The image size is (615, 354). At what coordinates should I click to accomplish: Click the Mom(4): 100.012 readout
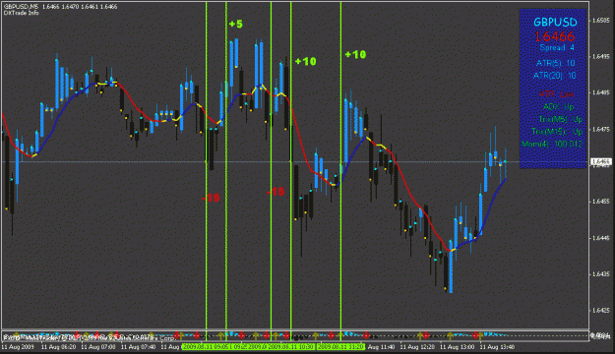click(552, 145)
